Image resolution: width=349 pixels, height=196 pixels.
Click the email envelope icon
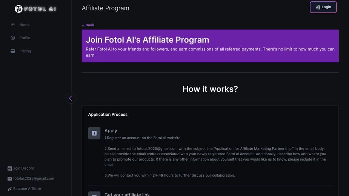tap(9, 179)
